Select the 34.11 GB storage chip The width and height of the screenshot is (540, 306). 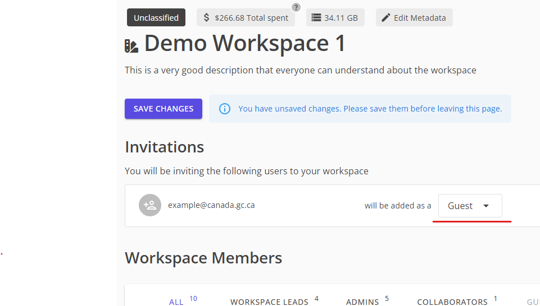(x=335, y=18)
